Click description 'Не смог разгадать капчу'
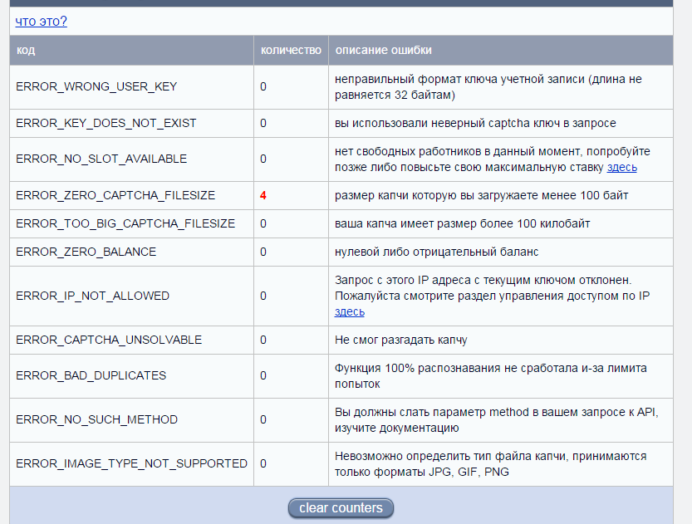Viewport: 692px width, 524px height. 400,340
